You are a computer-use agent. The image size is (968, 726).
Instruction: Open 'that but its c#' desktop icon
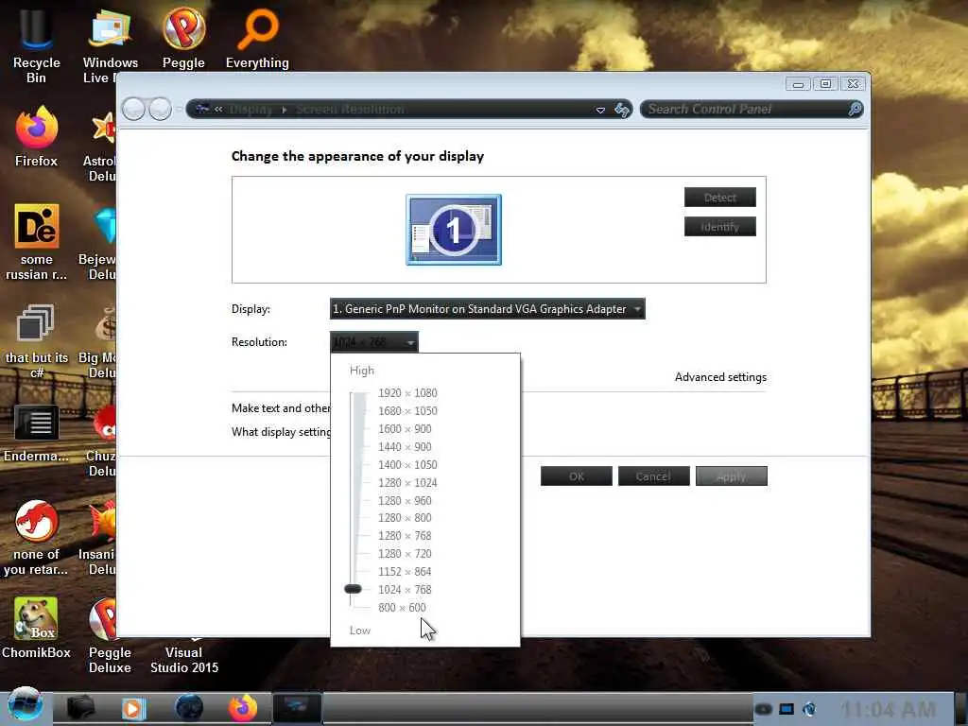(36, 340)
